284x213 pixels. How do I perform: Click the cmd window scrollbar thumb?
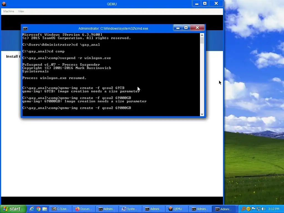[202, 40]
